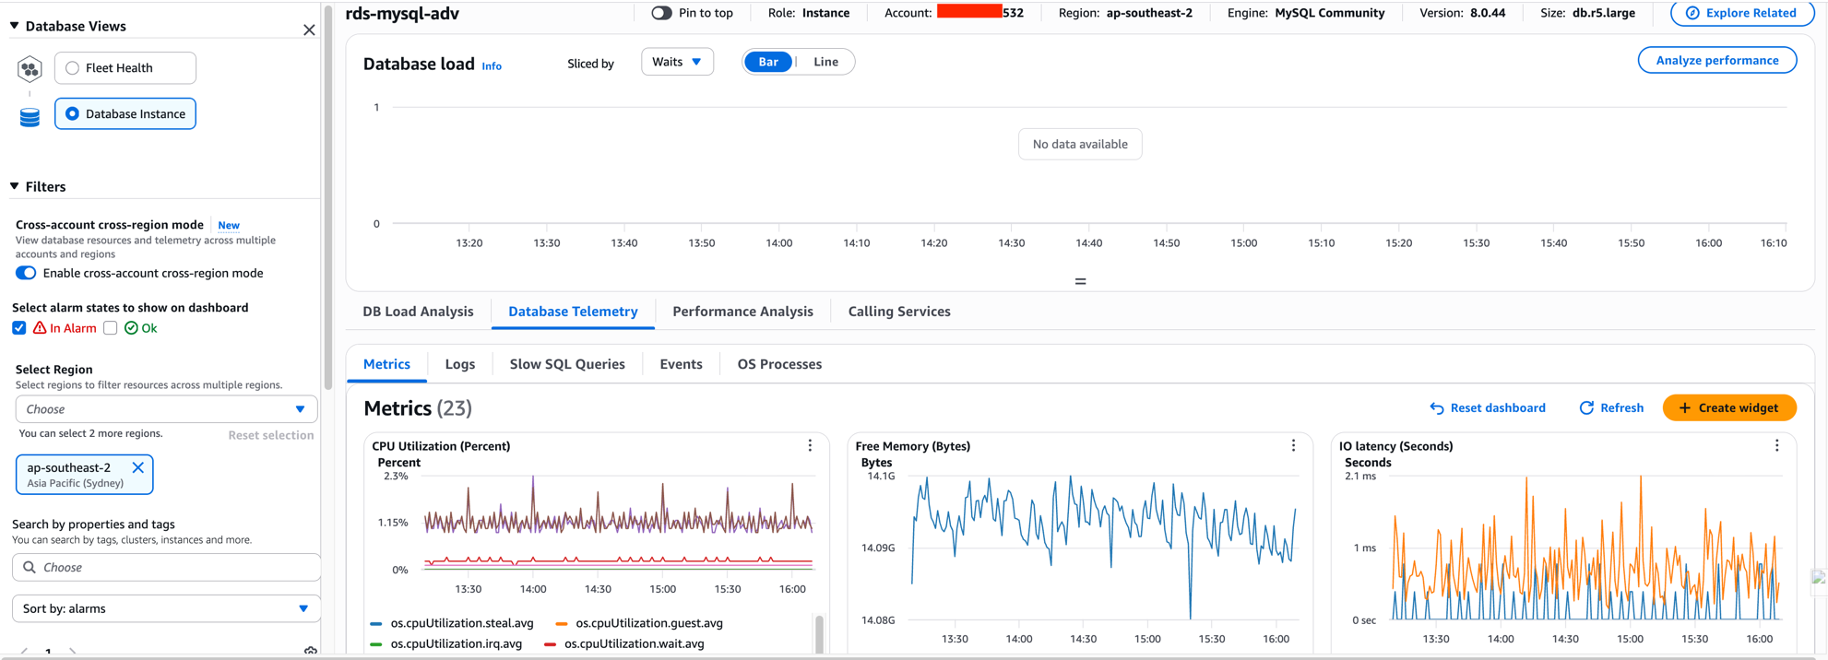1828x660 pixels.
Task: Click the New badge link
Action: coord(229,225)
